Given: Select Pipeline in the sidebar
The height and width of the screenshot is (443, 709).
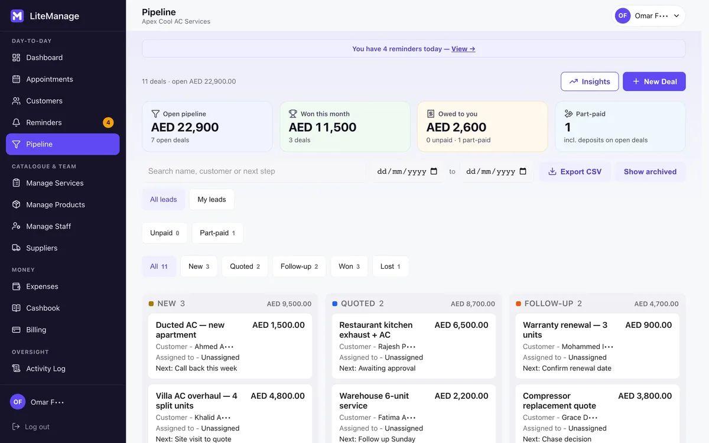Looking at the screenshot, I should [x=63, y=144].
